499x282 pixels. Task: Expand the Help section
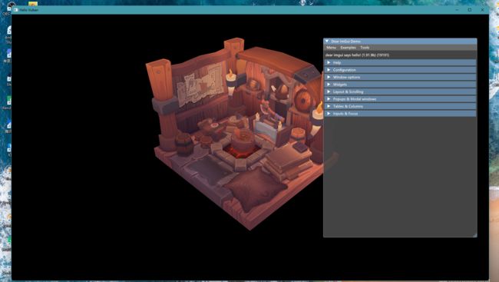point(400,62)
